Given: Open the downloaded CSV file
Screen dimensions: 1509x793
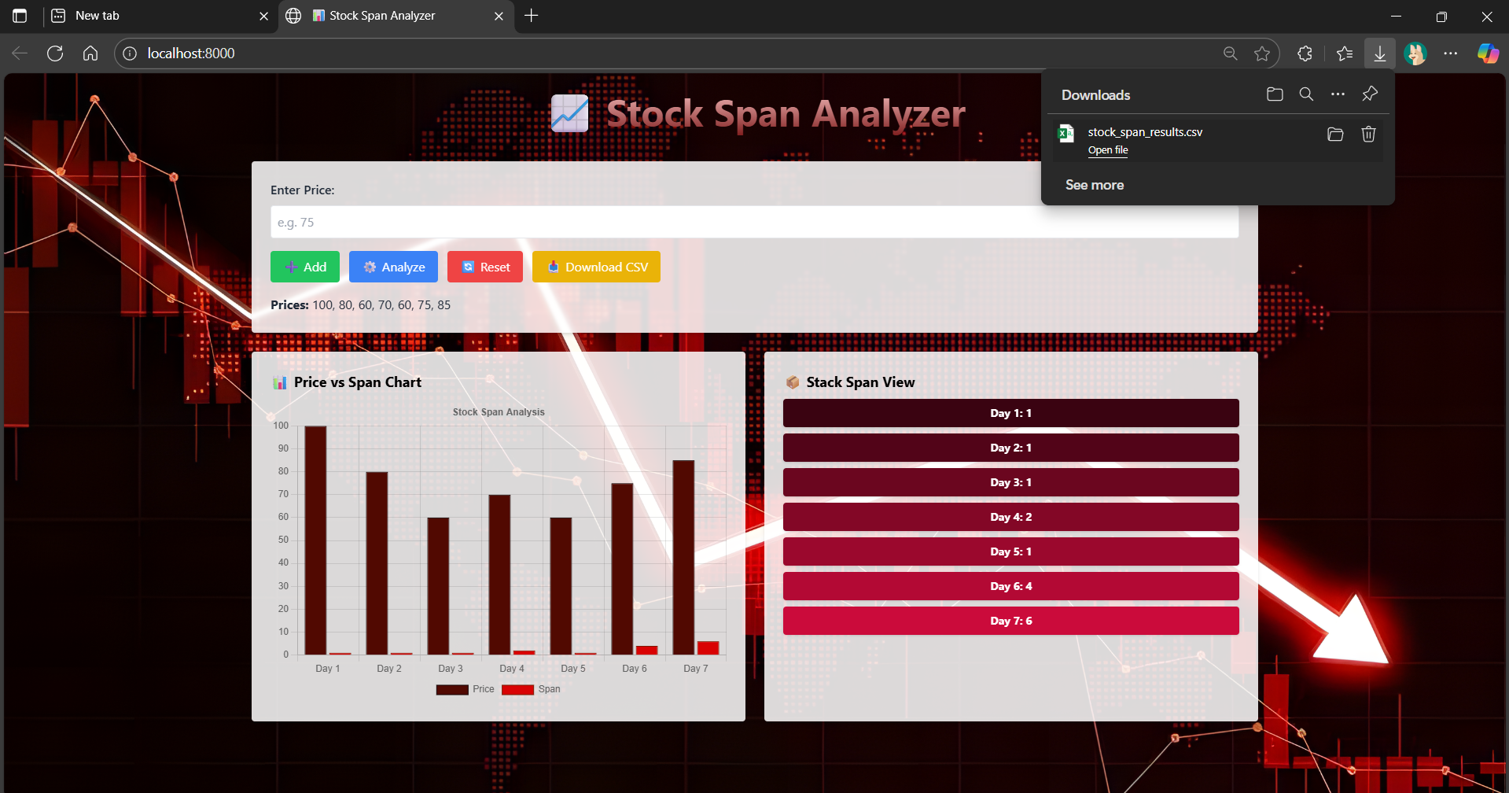Looking at the screenshot, I should tap(1107, 149).
